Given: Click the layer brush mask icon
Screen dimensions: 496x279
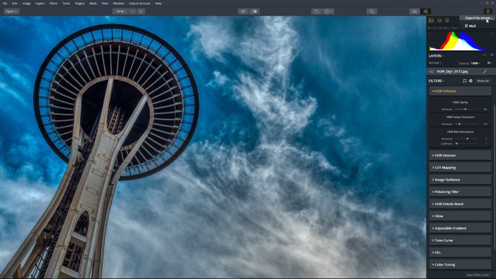Looking at the screenshot, I should click(485, 72).
